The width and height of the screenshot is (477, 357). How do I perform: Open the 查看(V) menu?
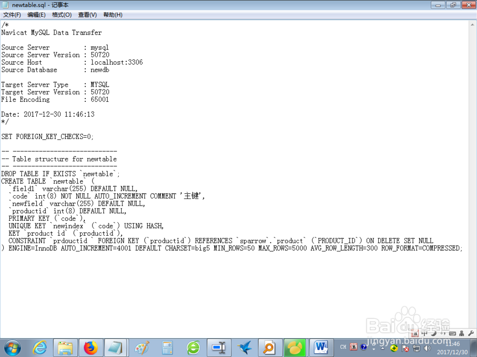87,15
